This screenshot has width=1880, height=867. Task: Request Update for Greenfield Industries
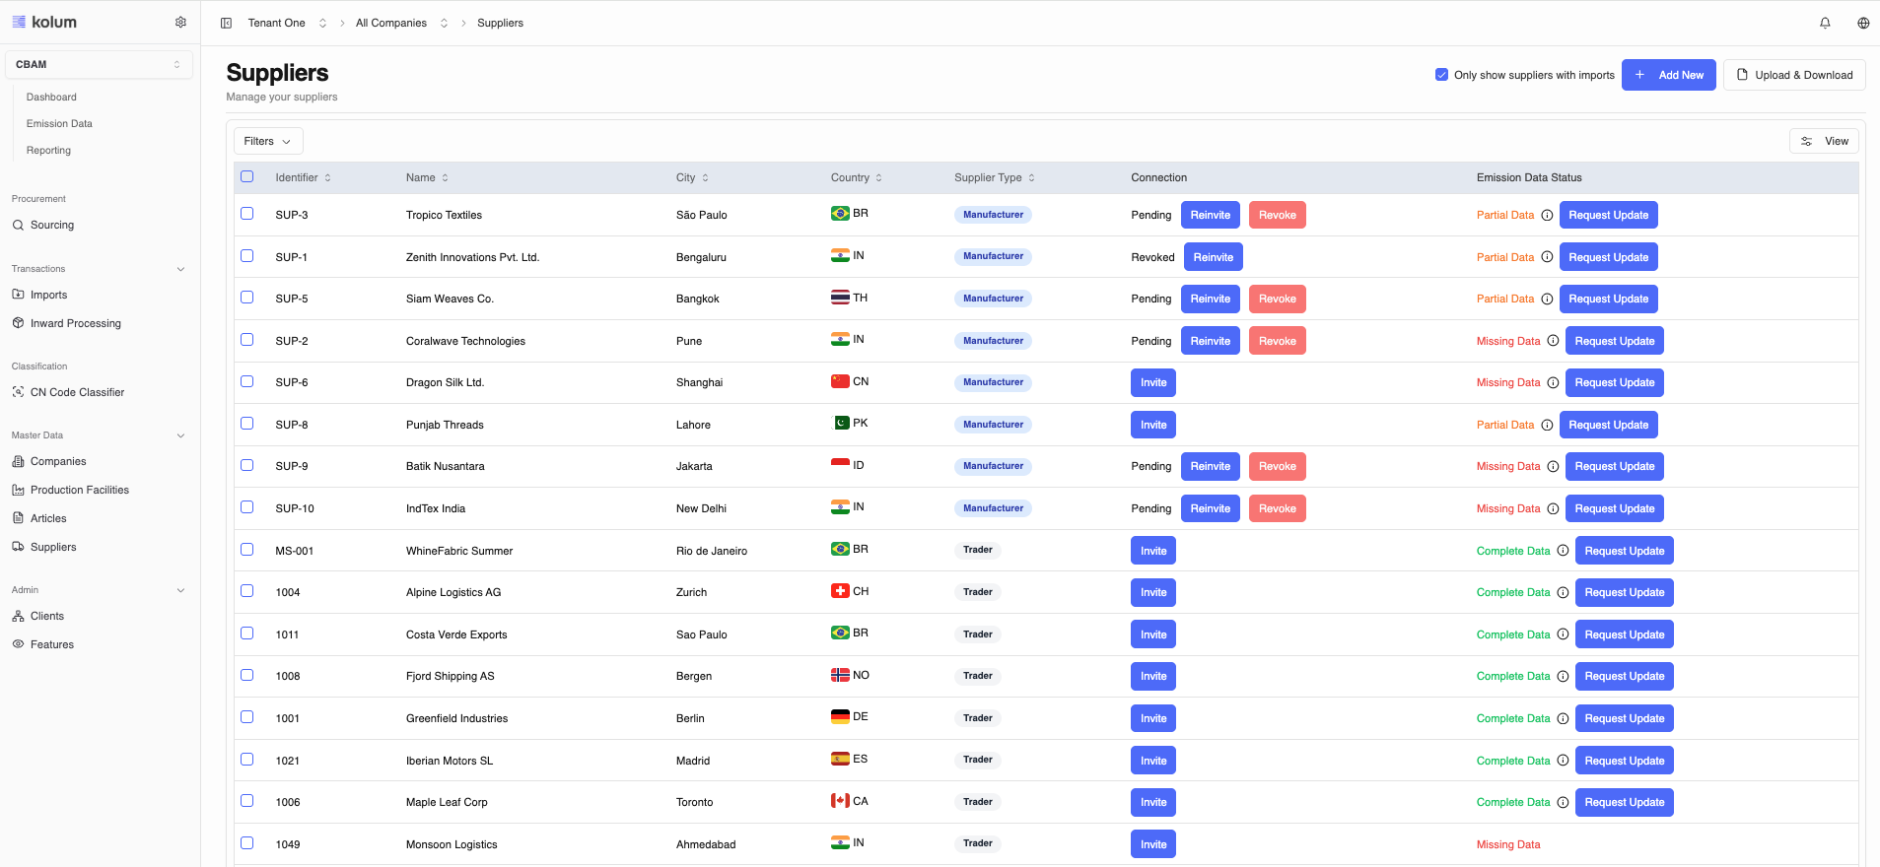[x=1624, y=718]
